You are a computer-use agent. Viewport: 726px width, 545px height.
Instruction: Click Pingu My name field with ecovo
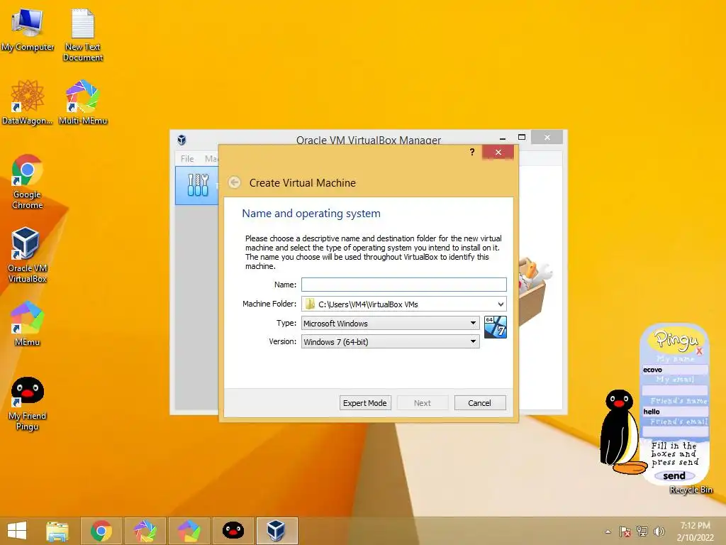point(675,369)
